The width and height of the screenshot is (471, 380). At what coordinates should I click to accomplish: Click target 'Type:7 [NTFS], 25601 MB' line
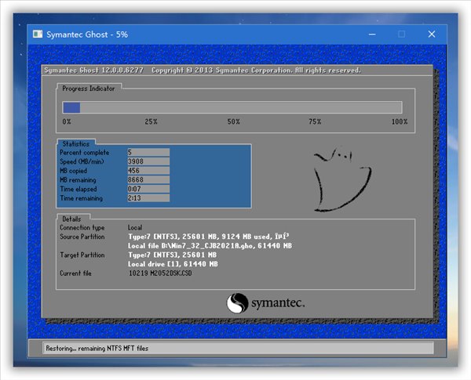[x=172, y=255]
